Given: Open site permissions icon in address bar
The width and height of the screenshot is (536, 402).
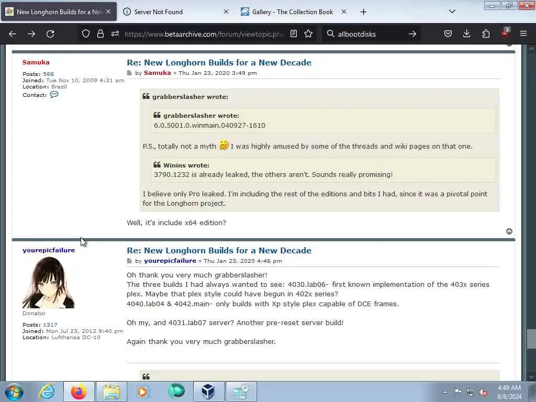Looking at the screenshot, I should tap(115, 34).
